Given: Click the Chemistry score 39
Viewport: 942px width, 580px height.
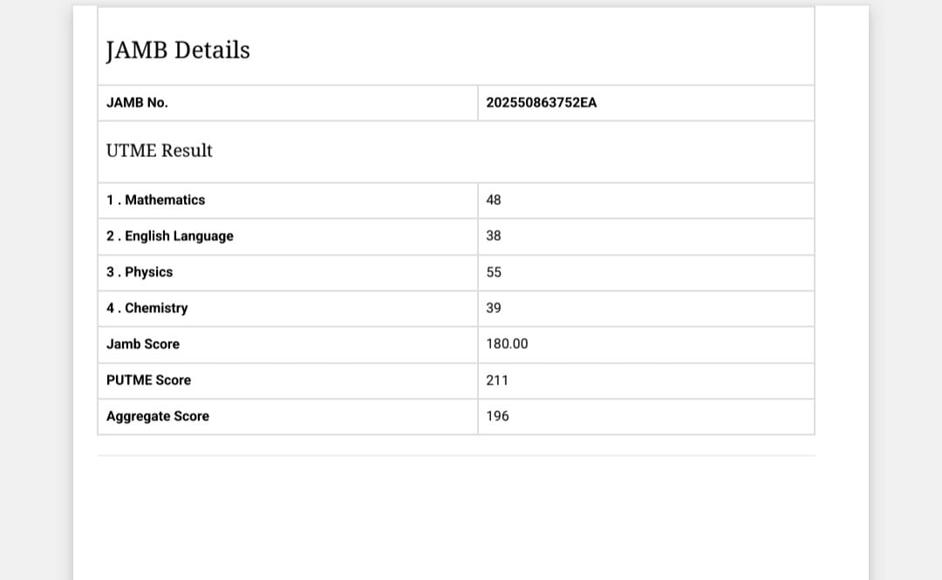Looking at the screenshot, I should (494, 308).
